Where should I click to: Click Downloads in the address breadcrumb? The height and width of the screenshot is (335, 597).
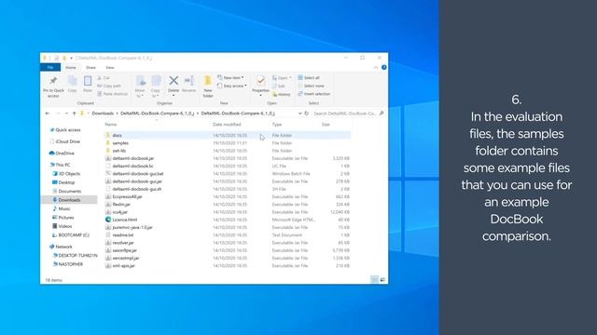103,114
